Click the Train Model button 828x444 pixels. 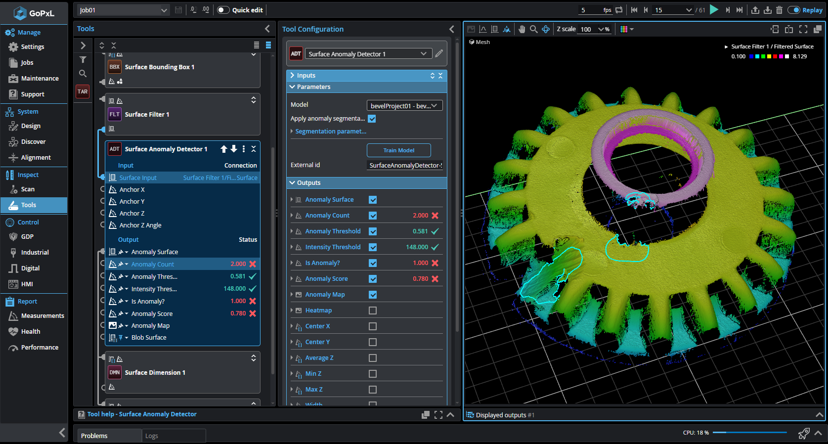[398, 150]
